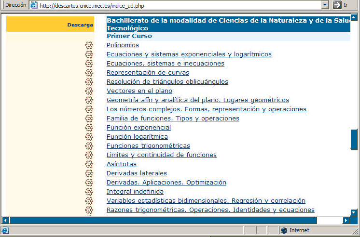Open Los números complejos link
Screen dimensions: 360x237
pyautogui.click(x=207, y=109)
